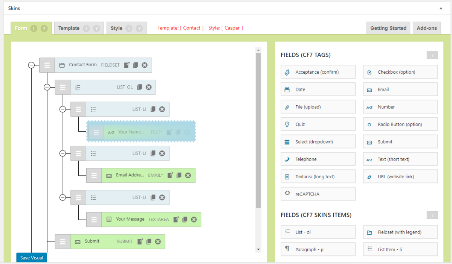Collapse the Skins panel arrow
This screenshot has height=264, width=452.
(441, 8)
